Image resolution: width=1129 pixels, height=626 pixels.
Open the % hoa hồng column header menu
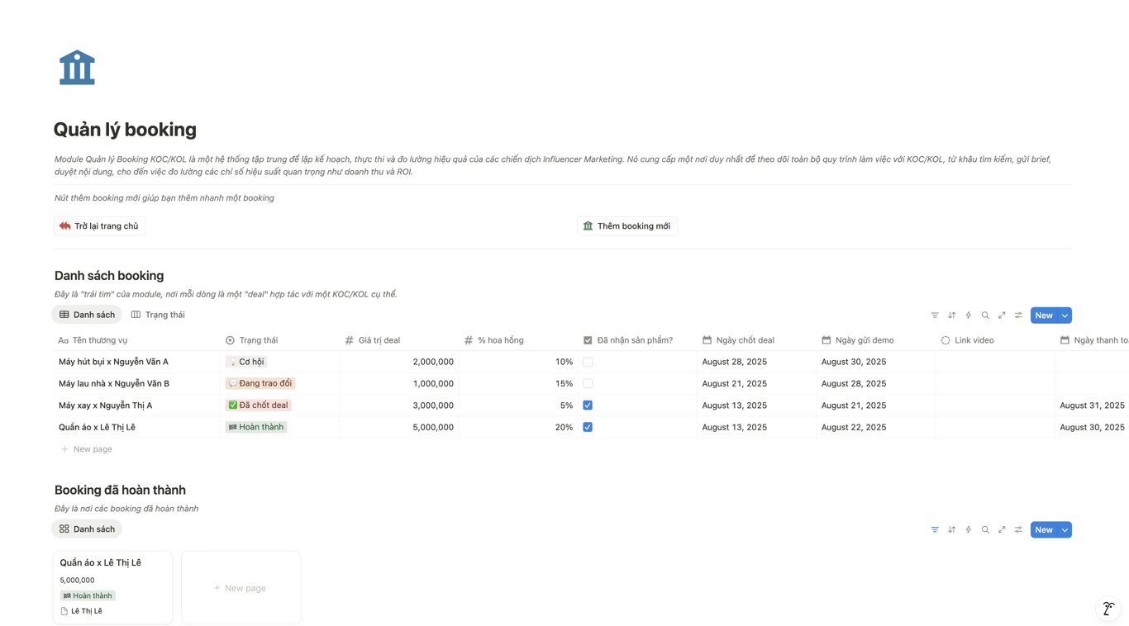518,340
